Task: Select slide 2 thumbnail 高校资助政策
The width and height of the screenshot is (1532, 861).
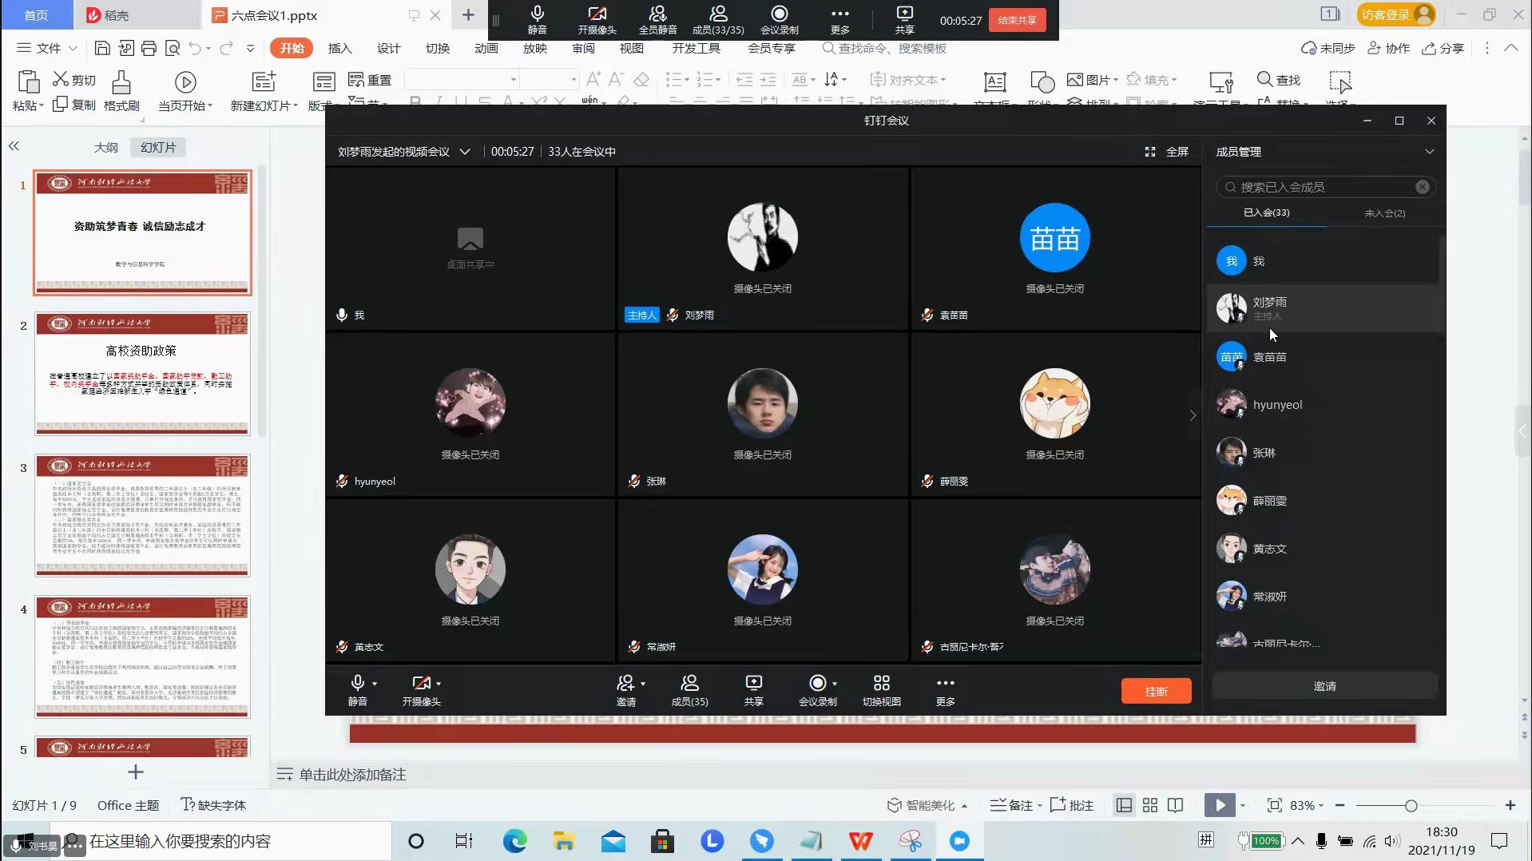Action: pyautogui.click(x=142, y=373)
